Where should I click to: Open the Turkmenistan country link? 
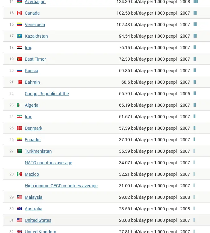(x=38, y=151)
